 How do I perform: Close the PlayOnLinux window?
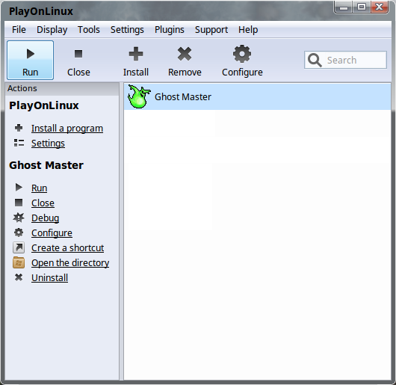[x=380, y=7]
